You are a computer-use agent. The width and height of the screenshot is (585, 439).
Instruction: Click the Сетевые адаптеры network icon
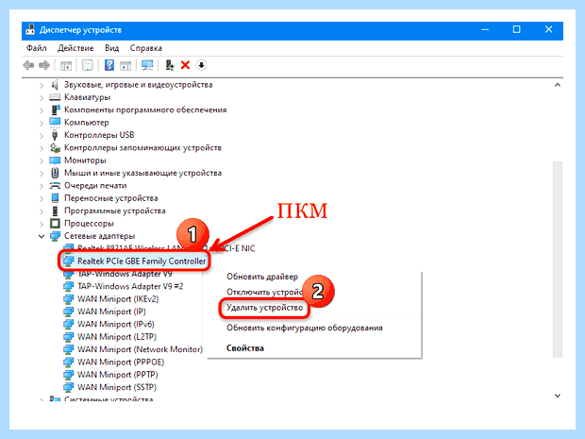[56, 236]
